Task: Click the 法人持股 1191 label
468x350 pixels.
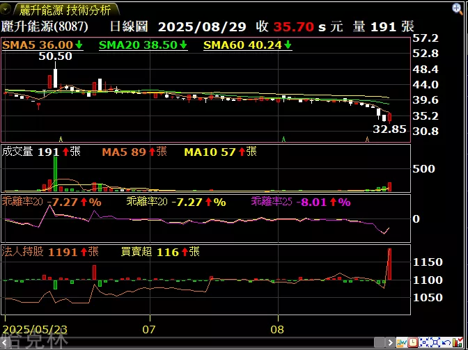Action: [50, 252]
